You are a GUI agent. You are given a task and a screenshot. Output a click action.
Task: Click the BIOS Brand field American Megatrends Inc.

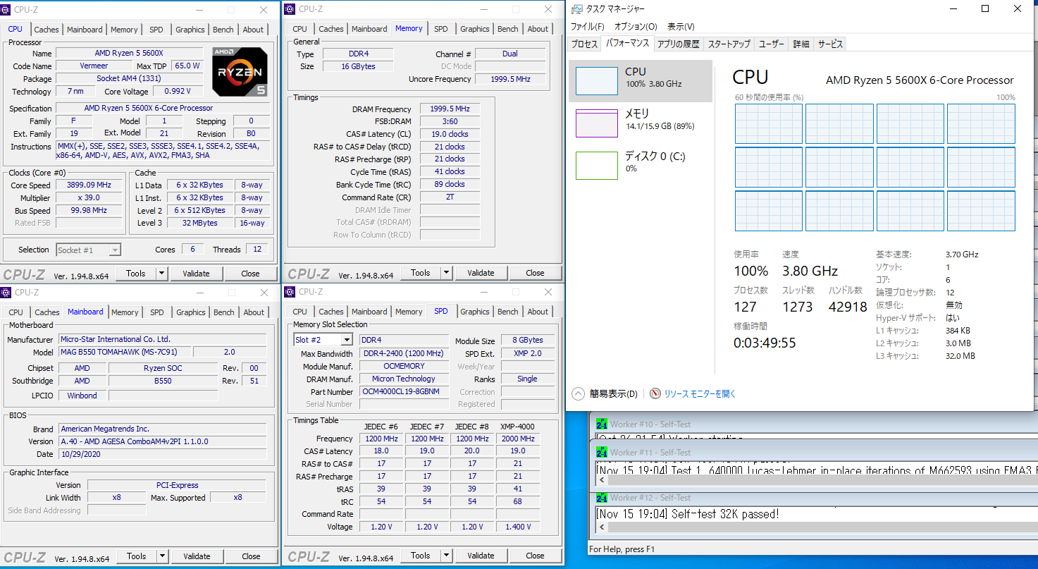[163, 429]
